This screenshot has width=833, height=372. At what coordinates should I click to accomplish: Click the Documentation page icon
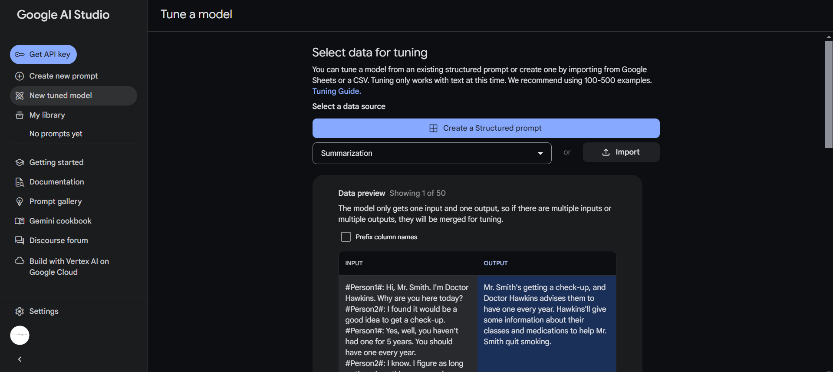click(x=20, y=182)
